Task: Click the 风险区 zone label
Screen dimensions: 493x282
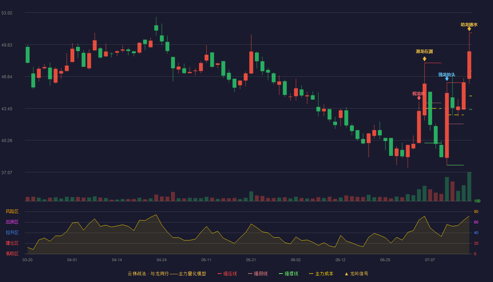Action: (x=12, y=211)
